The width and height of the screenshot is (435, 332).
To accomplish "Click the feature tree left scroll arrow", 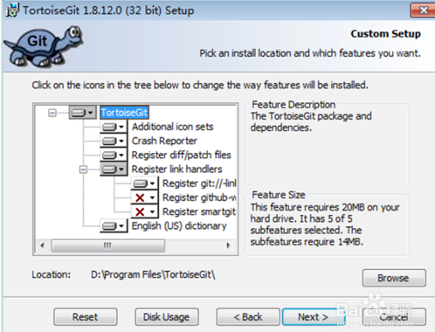I will click(x=43, y=246).
